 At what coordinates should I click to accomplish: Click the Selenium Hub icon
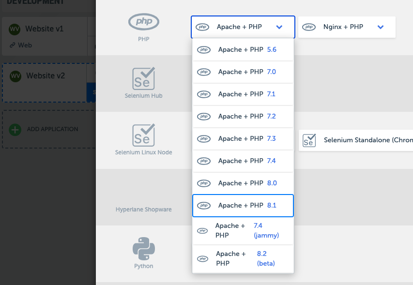pos(143,78)
